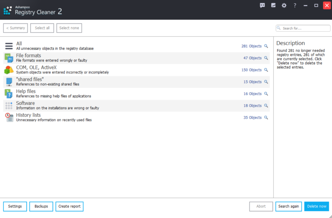Open magnifier beside 15 Objects
Screen dimensions: 332x218
266,82
